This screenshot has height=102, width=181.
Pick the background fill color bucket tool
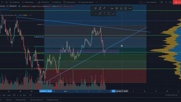coord(104,8)
